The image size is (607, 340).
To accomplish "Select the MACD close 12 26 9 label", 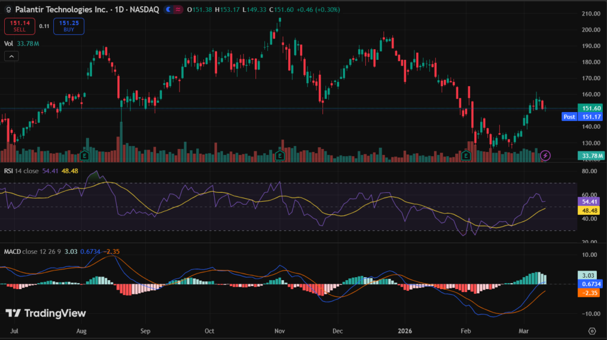I will pos(36,252).
